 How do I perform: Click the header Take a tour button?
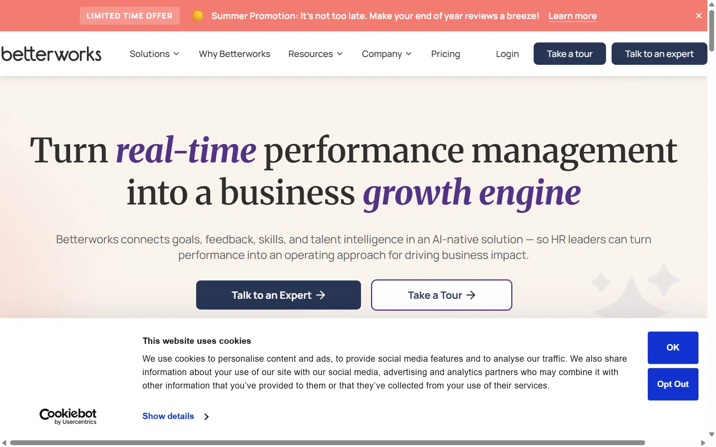[569, 54]
